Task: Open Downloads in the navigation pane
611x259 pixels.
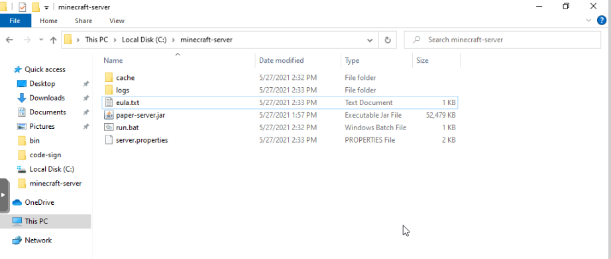Action: point(47,98)
